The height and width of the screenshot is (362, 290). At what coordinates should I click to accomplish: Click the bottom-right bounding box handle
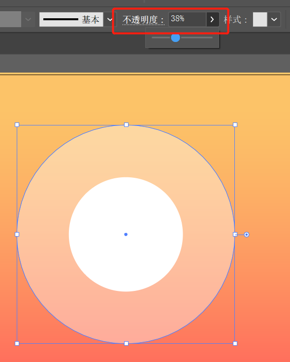235,344
